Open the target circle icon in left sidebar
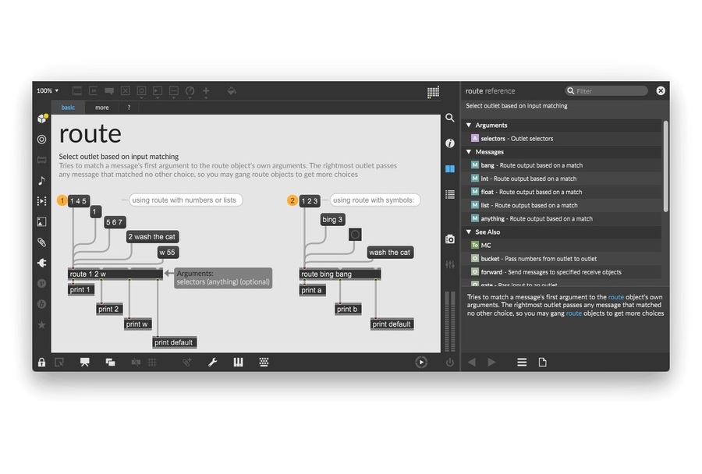 click(x=41, y=140)
